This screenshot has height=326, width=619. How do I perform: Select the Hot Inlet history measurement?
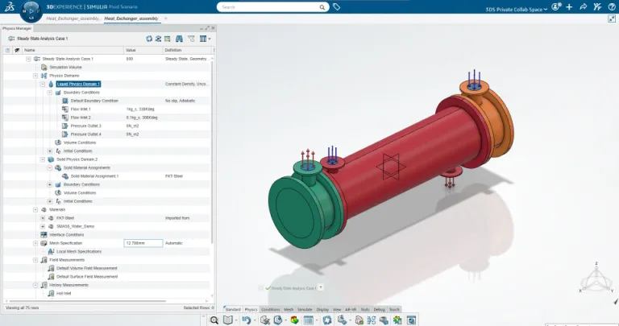tap(64, 293)
